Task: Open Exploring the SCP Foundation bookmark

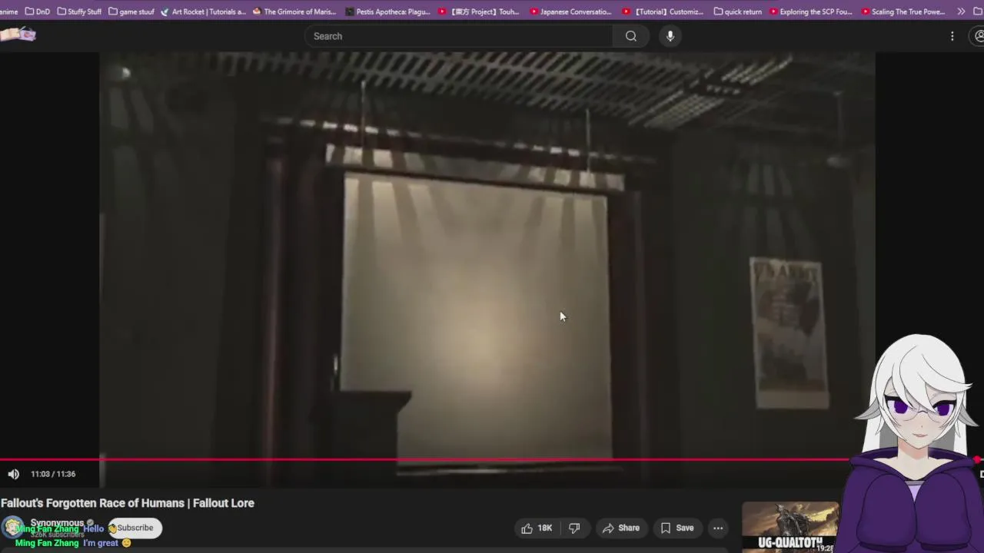Action: 810,12
